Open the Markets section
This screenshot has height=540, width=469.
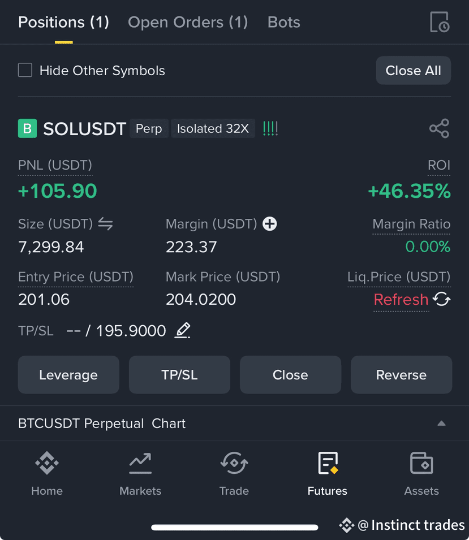pyautogui.click(x=140, y=473)
